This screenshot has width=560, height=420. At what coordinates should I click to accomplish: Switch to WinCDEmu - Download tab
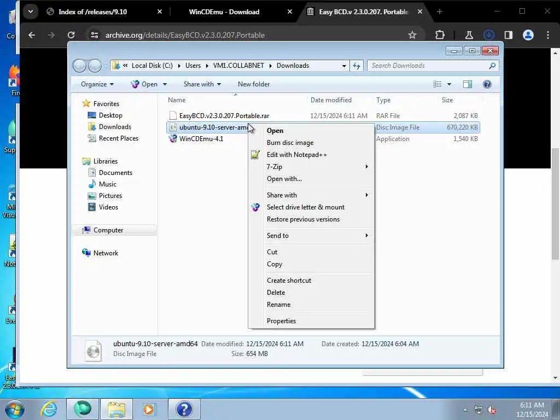pyautogui.click(x=224, y=12)
